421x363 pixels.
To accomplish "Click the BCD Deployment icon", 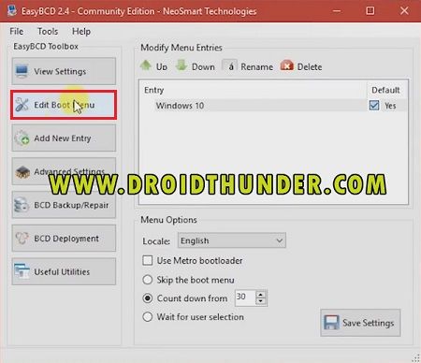I will [x=22, y=239].
